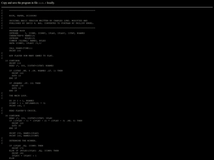Click the 'READ PLAYER'S CHOICE.' comment
The width and height of the screenshot is (214, 160).
point(23,111)
